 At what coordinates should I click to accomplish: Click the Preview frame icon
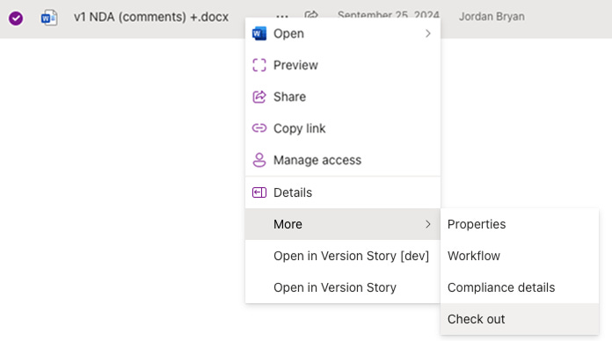pyautogui.click(x=259, y=65)
